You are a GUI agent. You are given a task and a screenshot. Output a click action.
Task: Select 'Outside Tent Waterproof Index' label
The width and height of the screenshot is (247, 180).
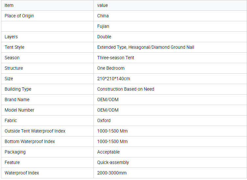coord(35,131)
